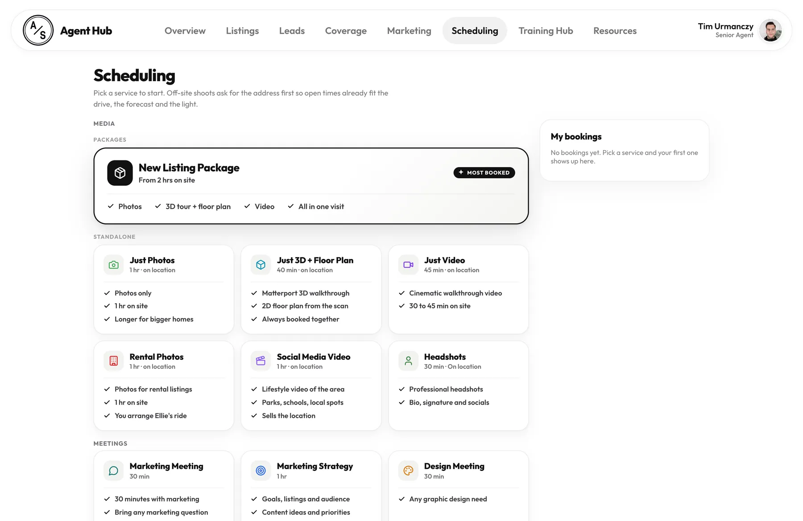The image size is (803, 521).
Task: Click the Headshots person icon
Action: click(x=408, y=361)
